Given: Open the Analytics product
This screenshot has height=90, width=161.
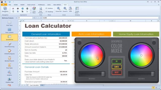Looking at the screenshot, I should pyautogui.click(x=9, y=73).
